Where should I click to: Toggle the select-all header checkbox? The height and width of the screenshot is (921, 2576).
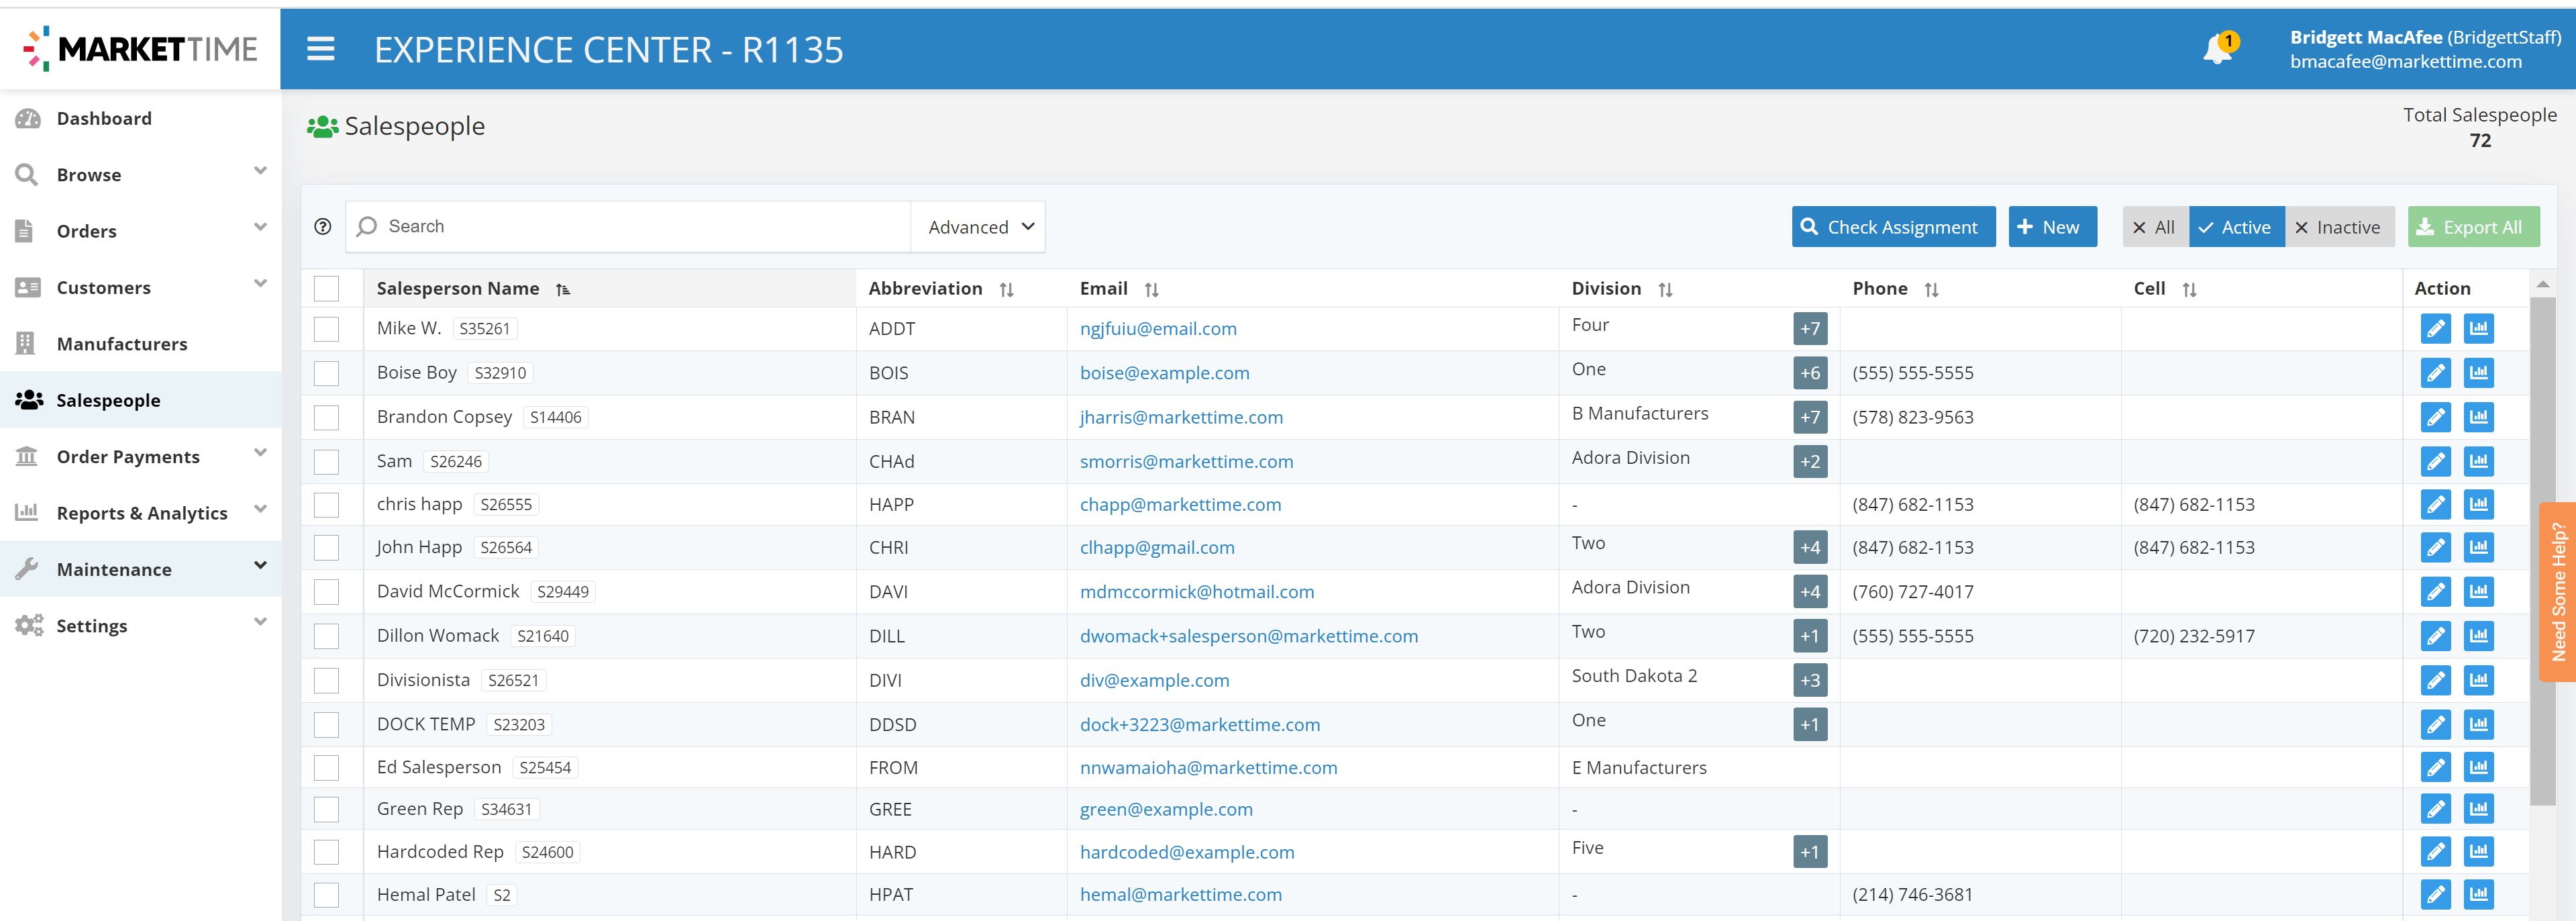point(326,288)
